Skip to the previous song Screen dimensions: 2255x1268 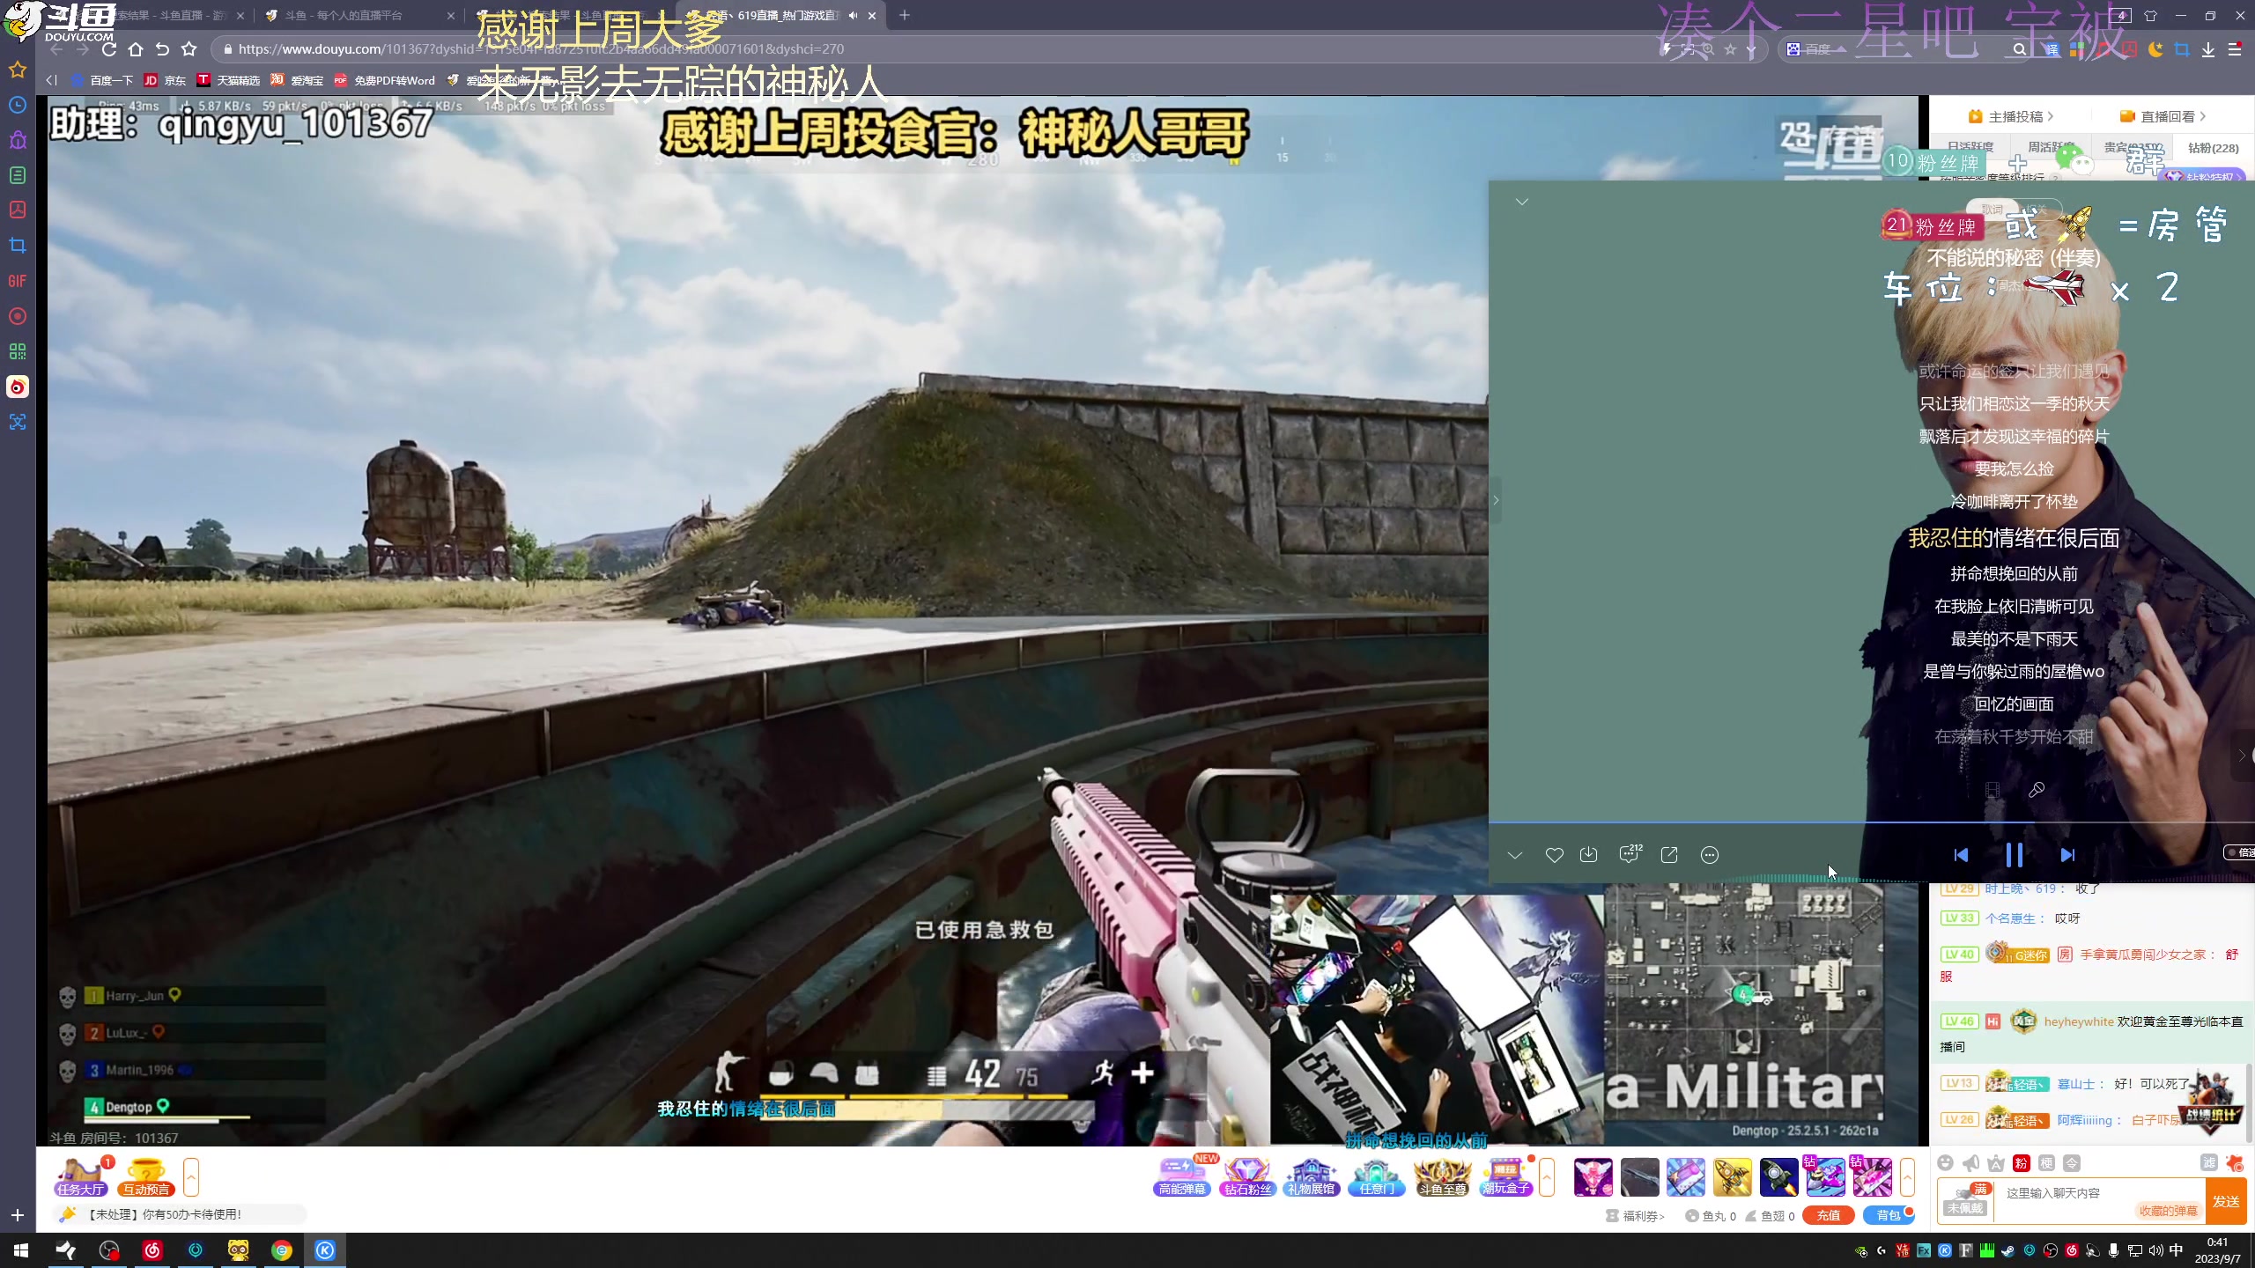point(1961,855)
